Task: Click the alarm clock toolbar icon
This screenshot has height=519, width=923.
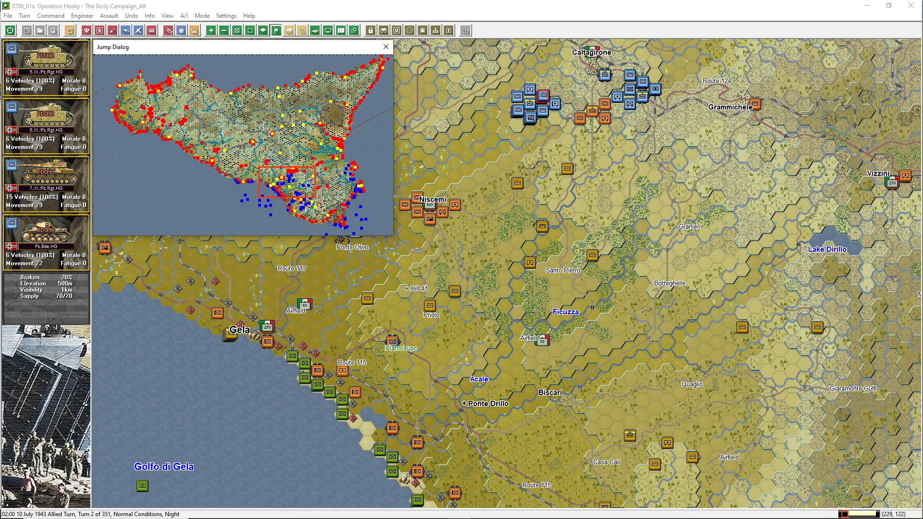Action: point(70,30)
